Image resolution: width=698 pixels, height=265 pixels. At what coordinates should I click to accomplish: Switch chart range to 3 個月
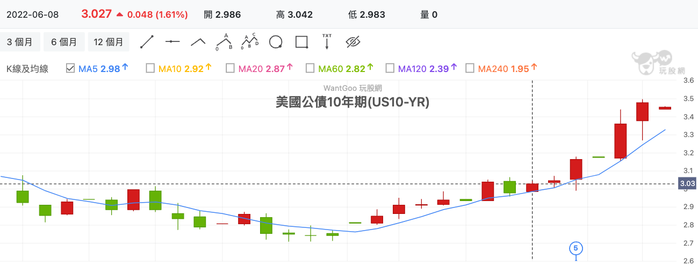(20, 42)
